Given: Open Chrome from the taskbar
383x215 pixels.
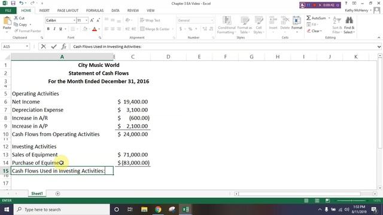Looking at the screenshot, I should pyautogui.click(x=158, y=210).
